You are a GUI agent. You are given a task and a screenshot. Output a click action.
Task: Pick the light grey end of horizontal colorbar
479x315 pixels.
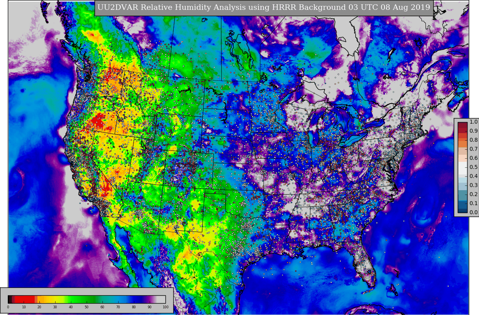(161, 299)
